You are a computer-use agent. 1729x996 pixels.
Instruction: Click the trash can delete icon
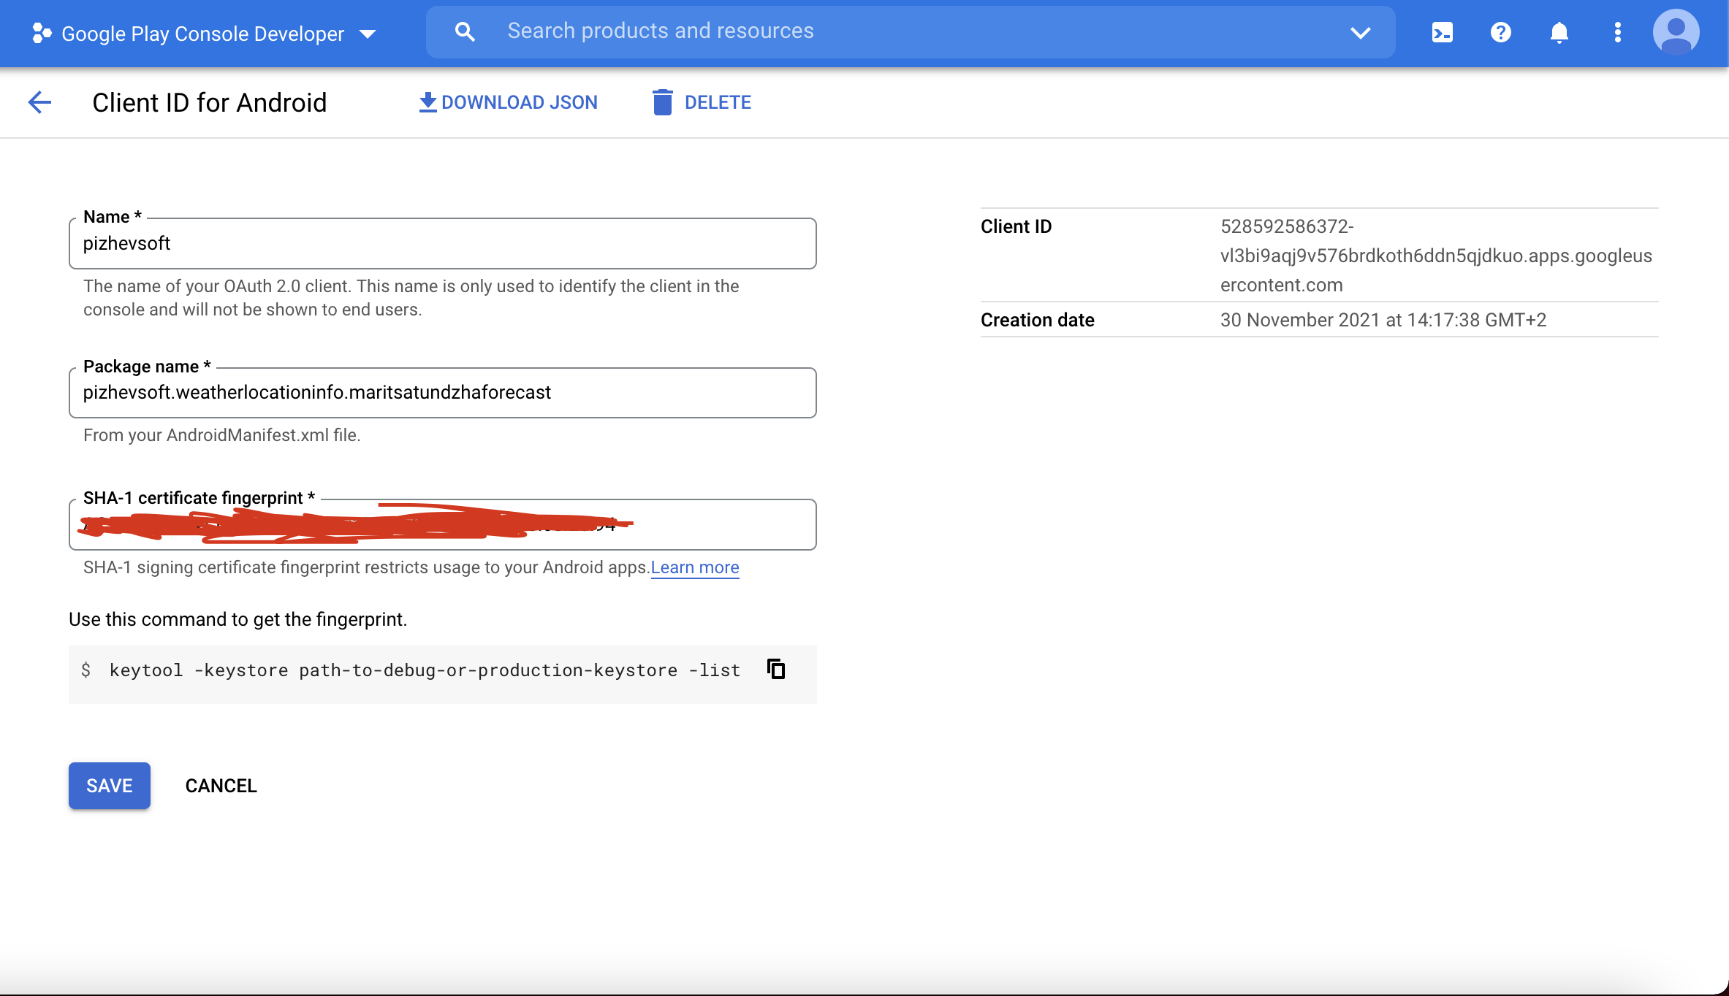(662, 102)
